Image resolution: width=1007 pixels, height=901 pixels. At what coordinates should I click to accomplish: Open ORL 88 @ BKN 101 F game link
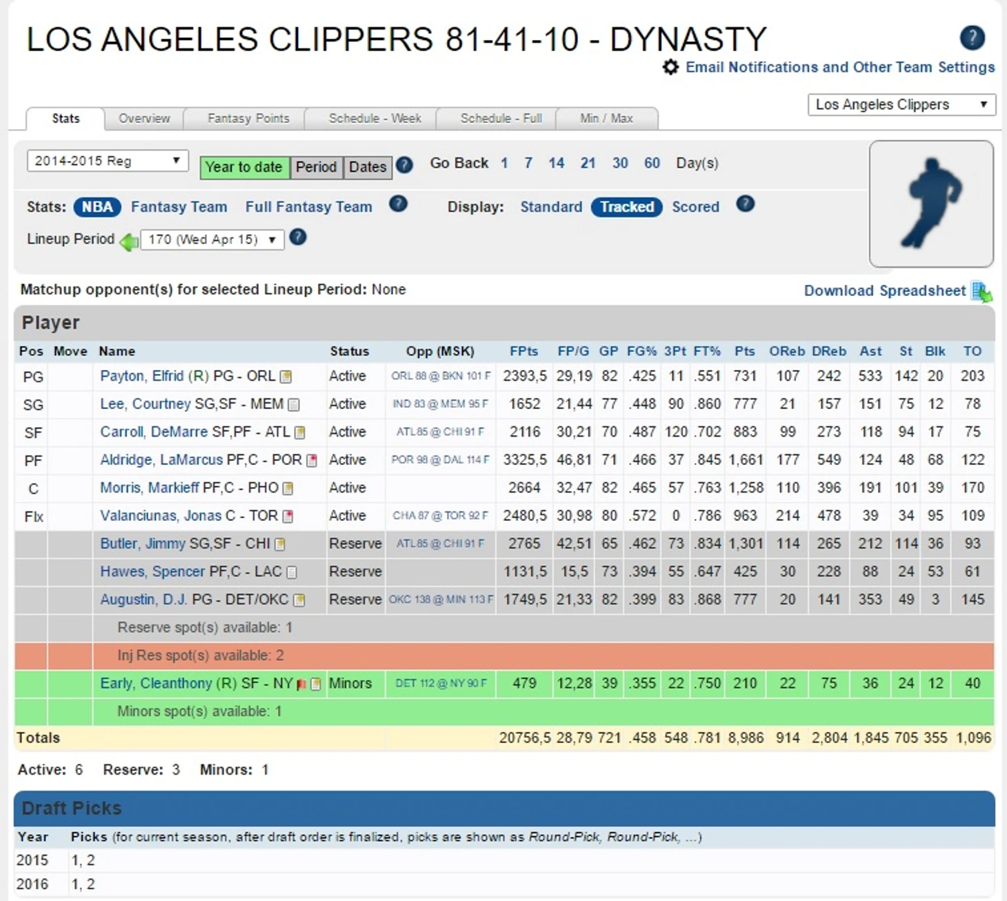(x=441, y=377)
